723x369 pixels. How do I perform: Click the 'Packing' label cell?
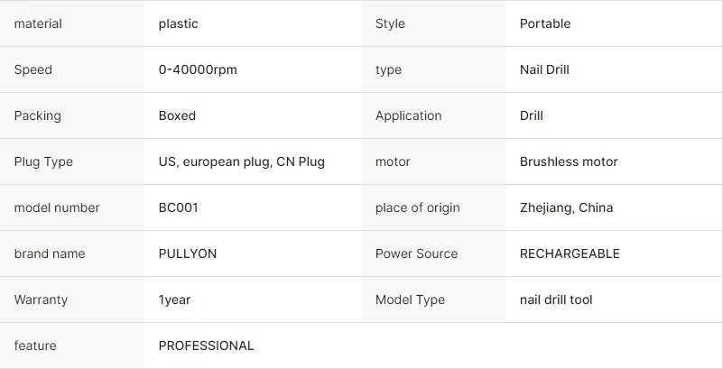coord(38,115)
